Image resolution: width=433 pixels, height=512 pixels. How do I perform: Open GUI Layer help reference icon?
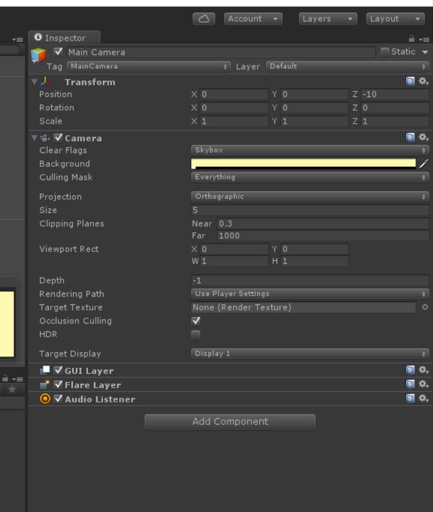410,370
